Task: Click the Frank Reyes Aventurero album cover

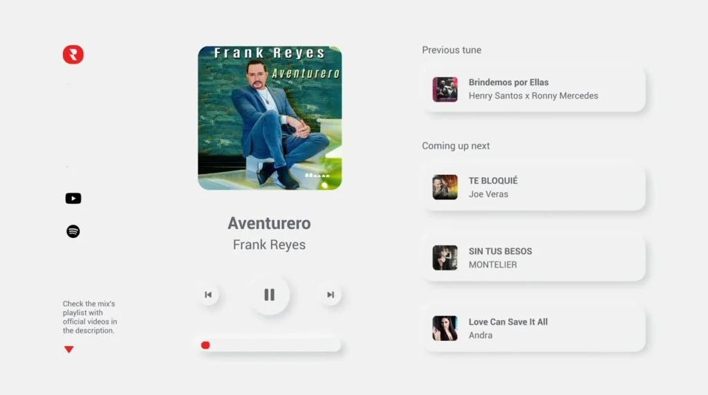Action: click(x=270, y=118)
